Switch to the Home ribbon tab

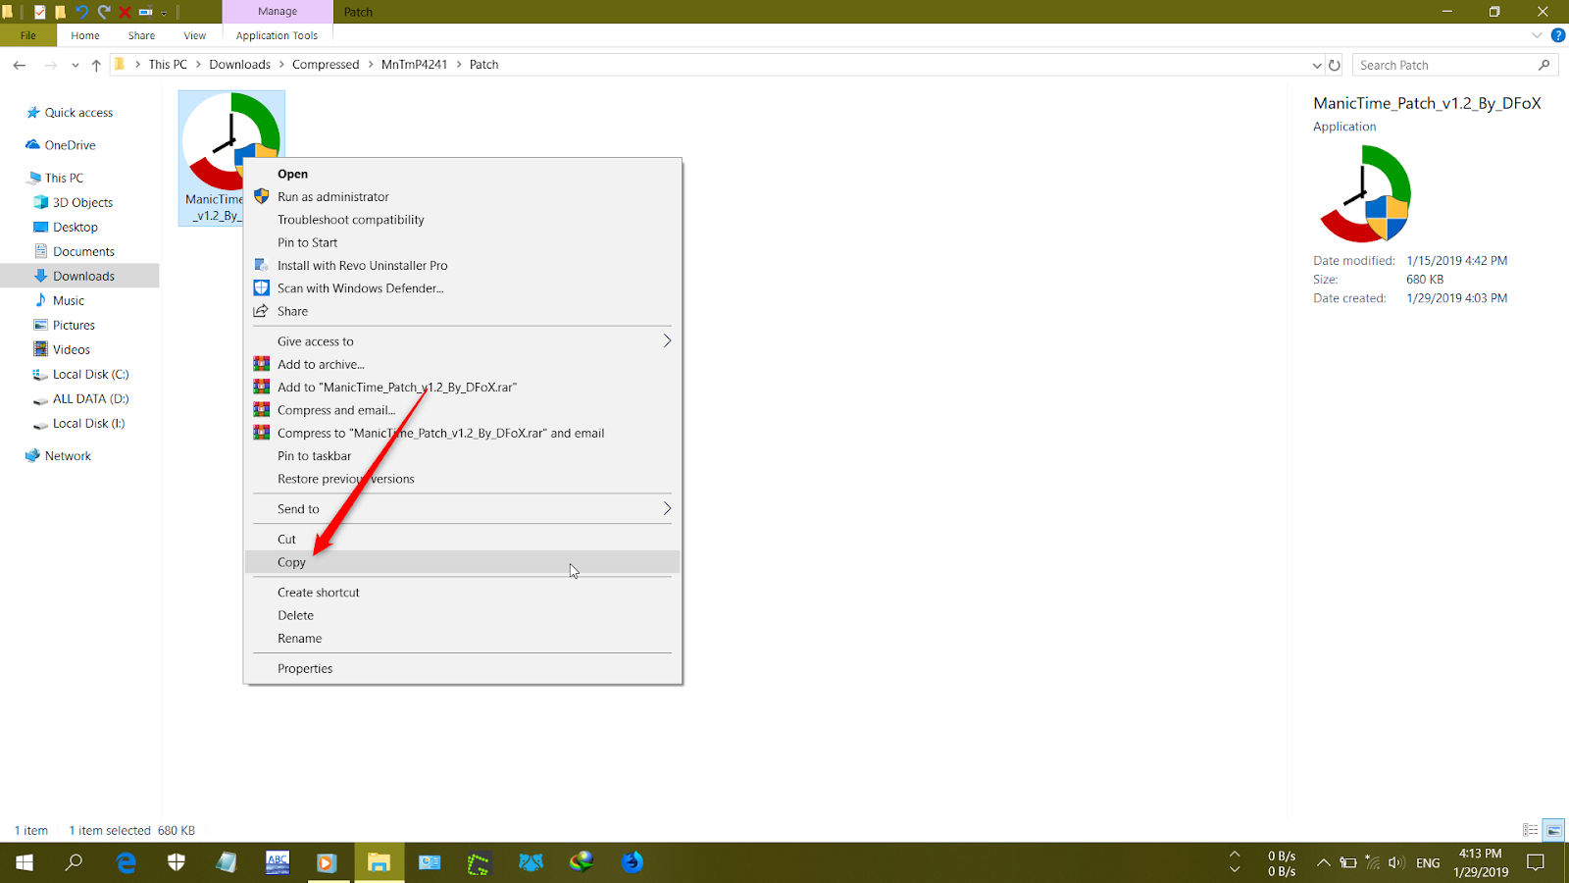point(85,35)
